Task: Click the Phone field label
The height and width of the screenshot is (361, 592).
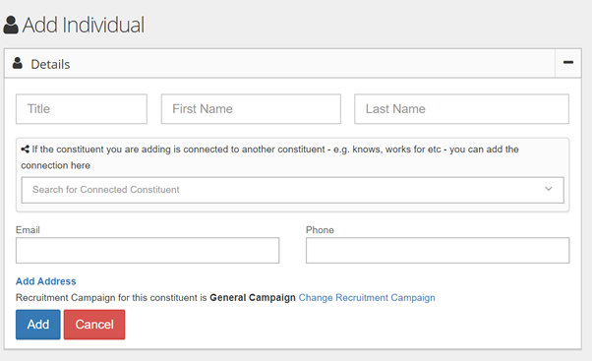Action: tap(320, 230)
